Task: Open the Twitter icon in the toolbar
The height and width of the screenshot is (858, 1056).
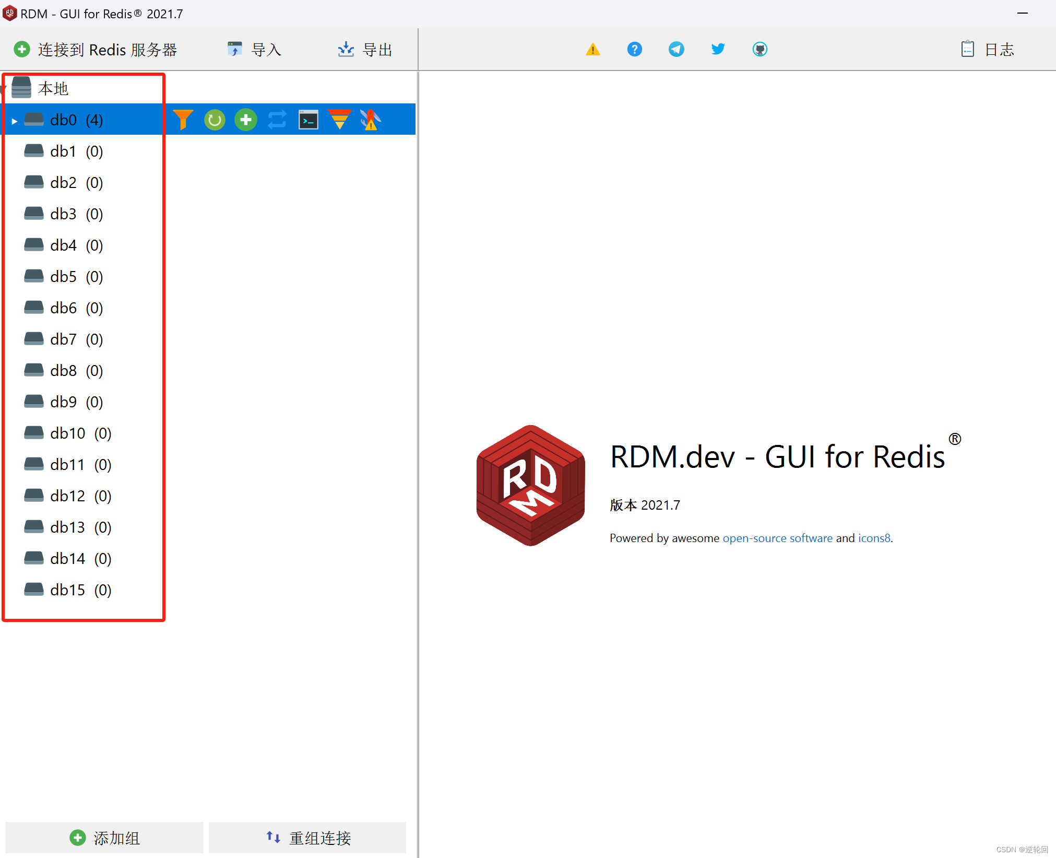Action: click(x=718, y=49)
